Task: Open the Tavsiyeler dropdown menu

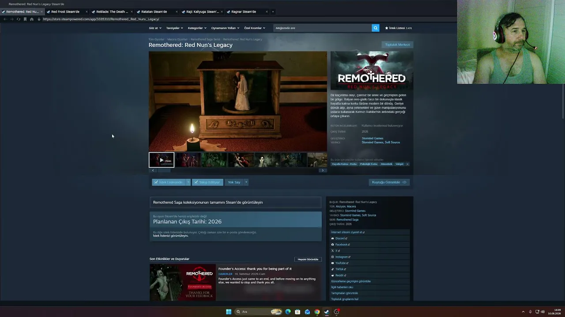Action: pyautogui.click(x=174, y=28)
